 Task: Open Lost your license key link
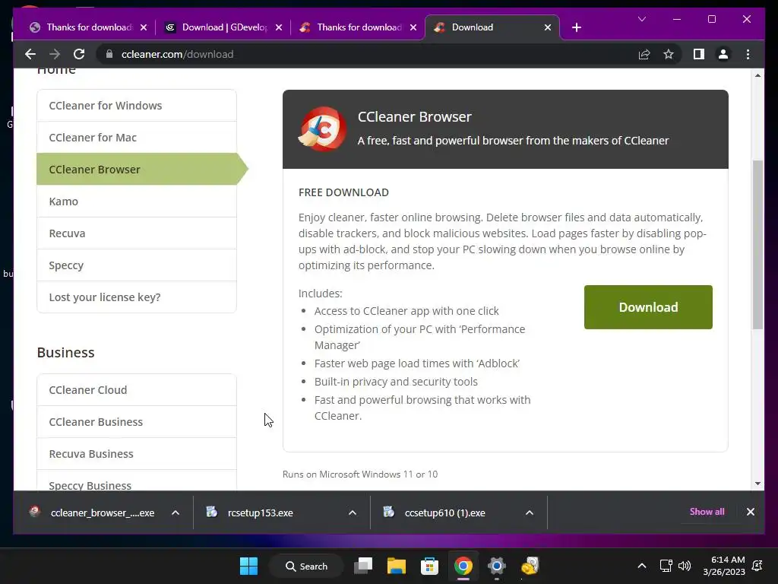[x=137, y=297]
